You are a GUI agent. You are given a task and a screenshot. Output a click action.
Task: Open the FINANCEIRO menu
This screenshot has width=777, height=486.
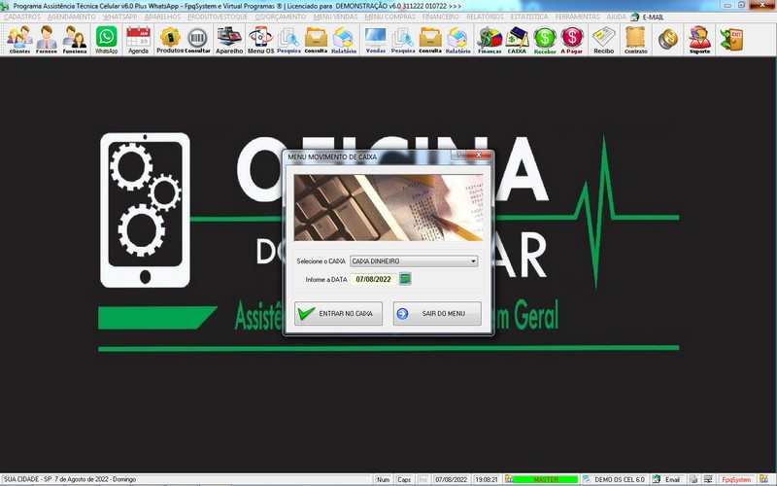[x=441, y=17]
